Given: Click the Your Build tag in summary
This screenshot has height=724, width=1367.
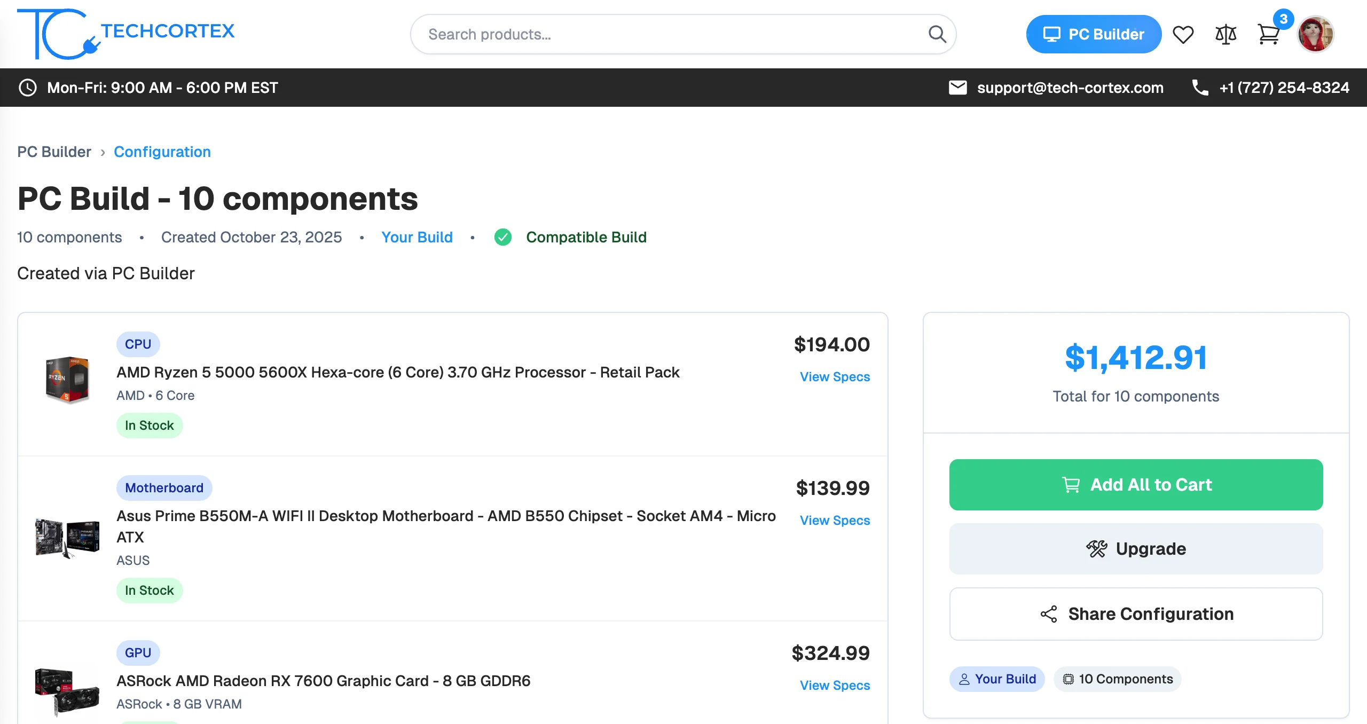Looking at the screenshot, I should coord(997,679).
